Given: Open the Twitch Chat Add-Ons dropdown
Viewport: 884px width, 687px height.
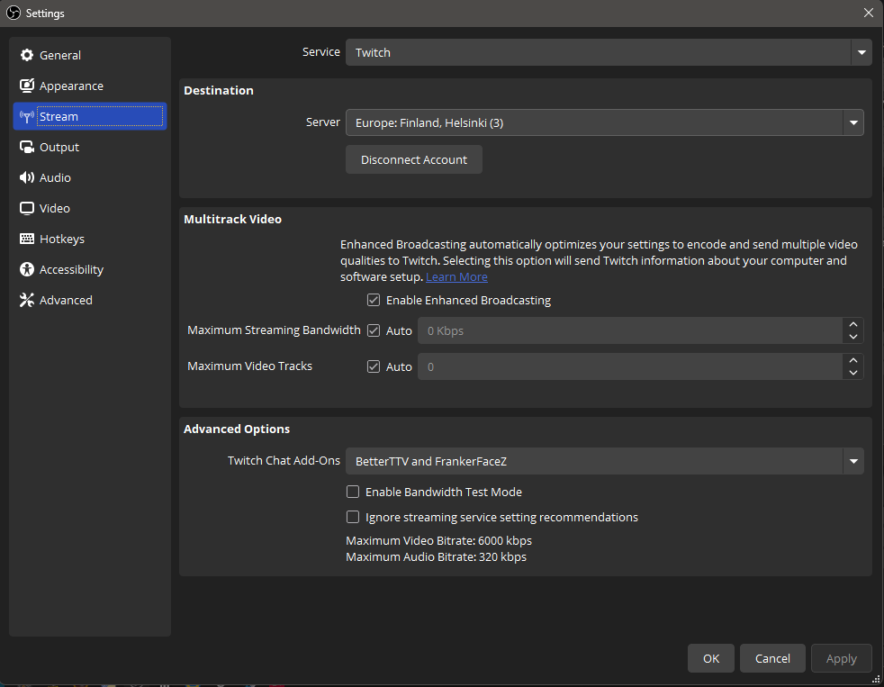Looking at the screenshot, I should click(x=604, y=461).
